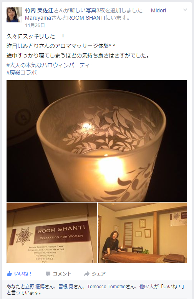194x299 pixels.
Task: Open the ROOM SHANTI location link
Action: 86,18
